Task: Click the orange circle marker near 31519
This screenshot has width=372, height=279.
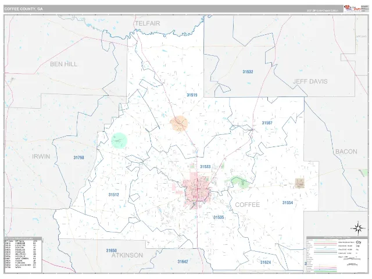Action: (178, 123)
